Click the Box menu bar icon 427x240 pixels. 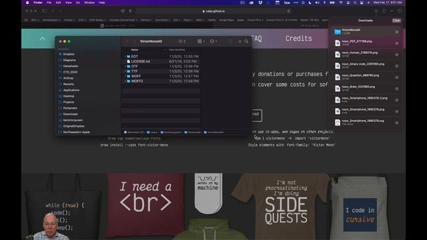287,3
